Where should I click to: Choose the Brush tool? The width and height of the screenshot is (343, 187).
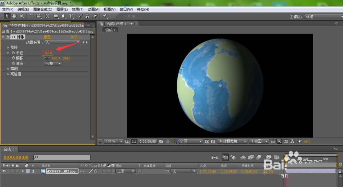(x=80, y=16)
